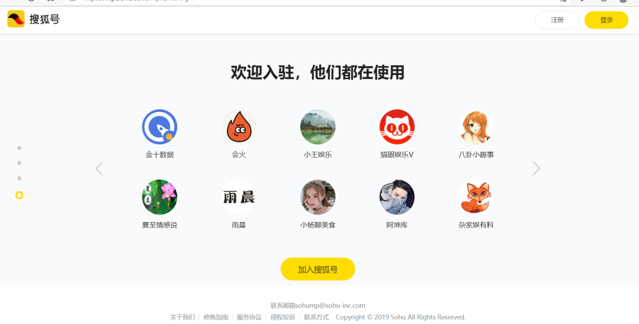Screen dimensions: 639x324
Task: Show next accounts with right arrow
Action: click(537, 169)
